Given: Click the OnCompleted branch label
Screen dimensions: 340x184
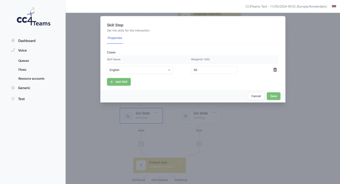Looking at the screenshot, I should 160,180.
